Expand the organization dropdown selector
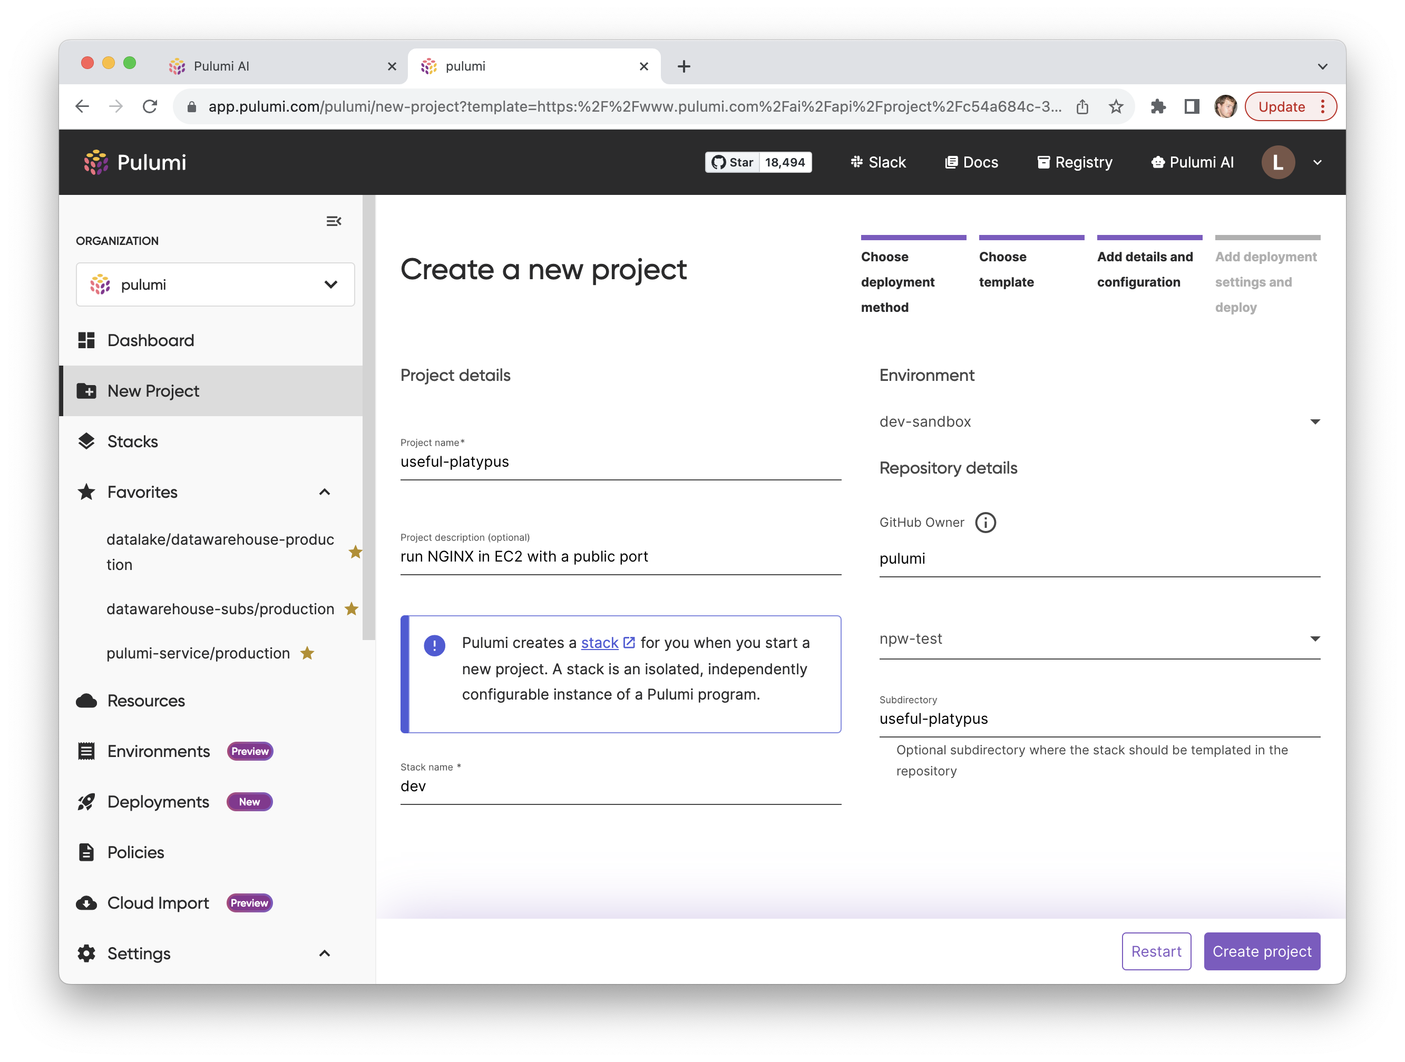The image size is (1405, 1062). [214, 284]
